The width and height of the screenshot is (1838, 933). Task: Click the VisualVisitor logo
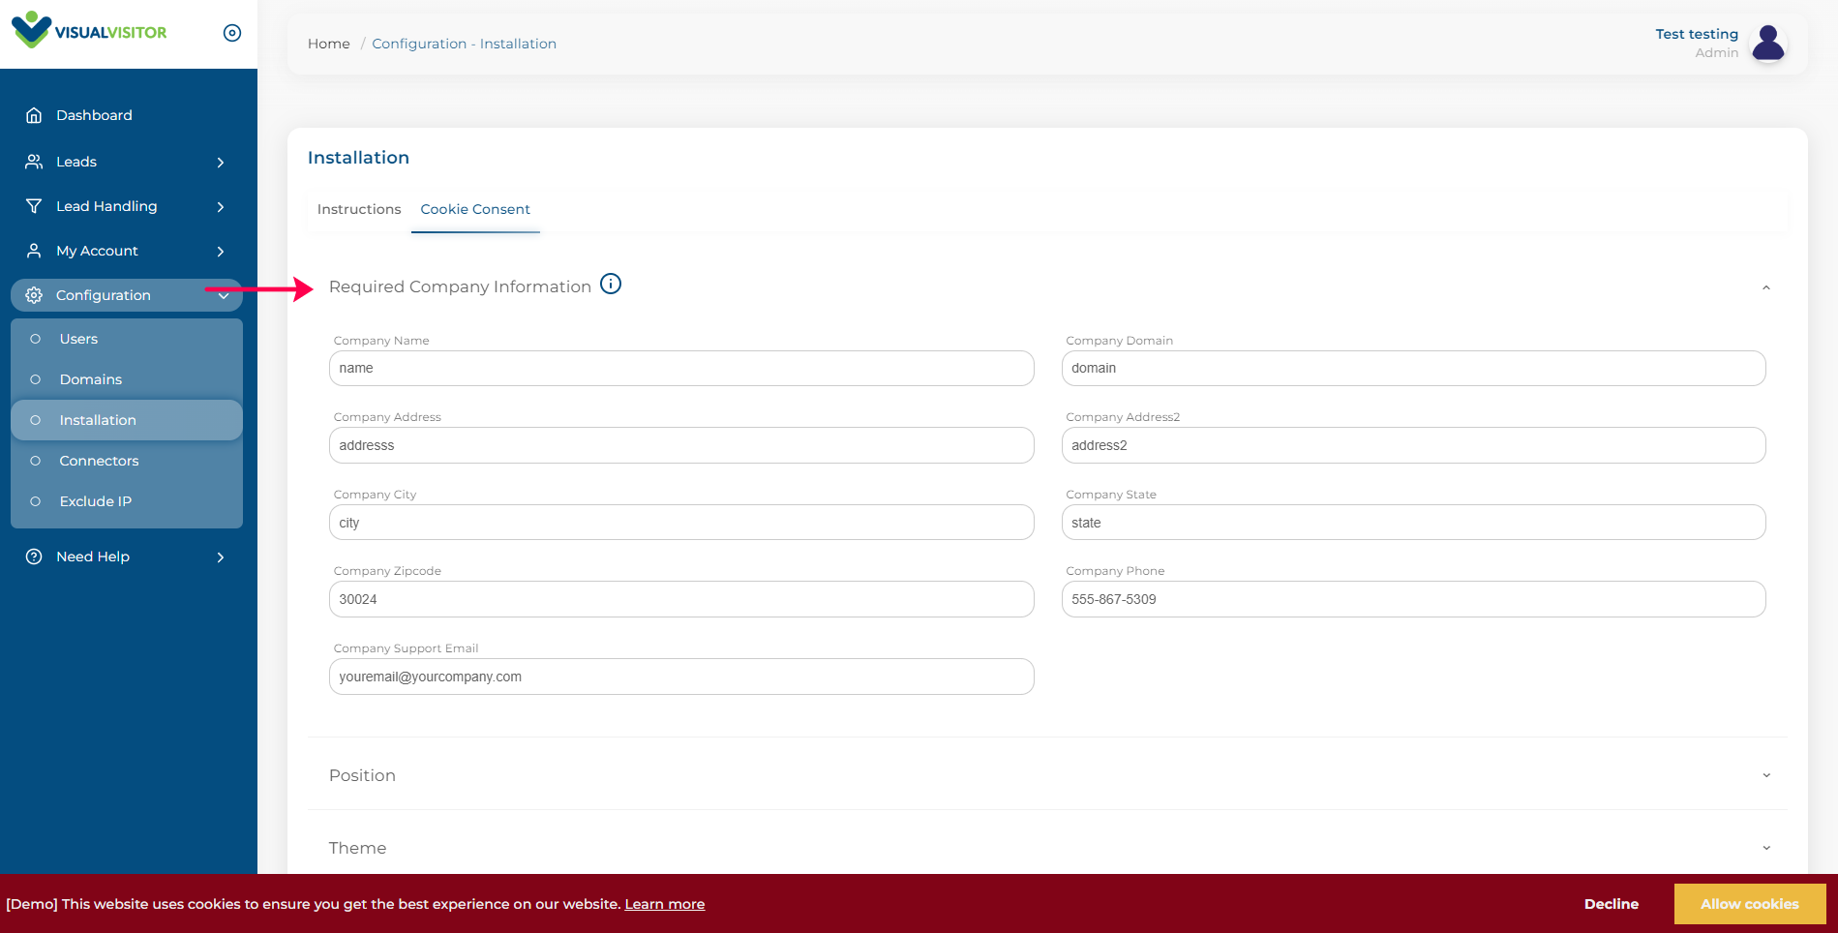[x=89, y=31]
